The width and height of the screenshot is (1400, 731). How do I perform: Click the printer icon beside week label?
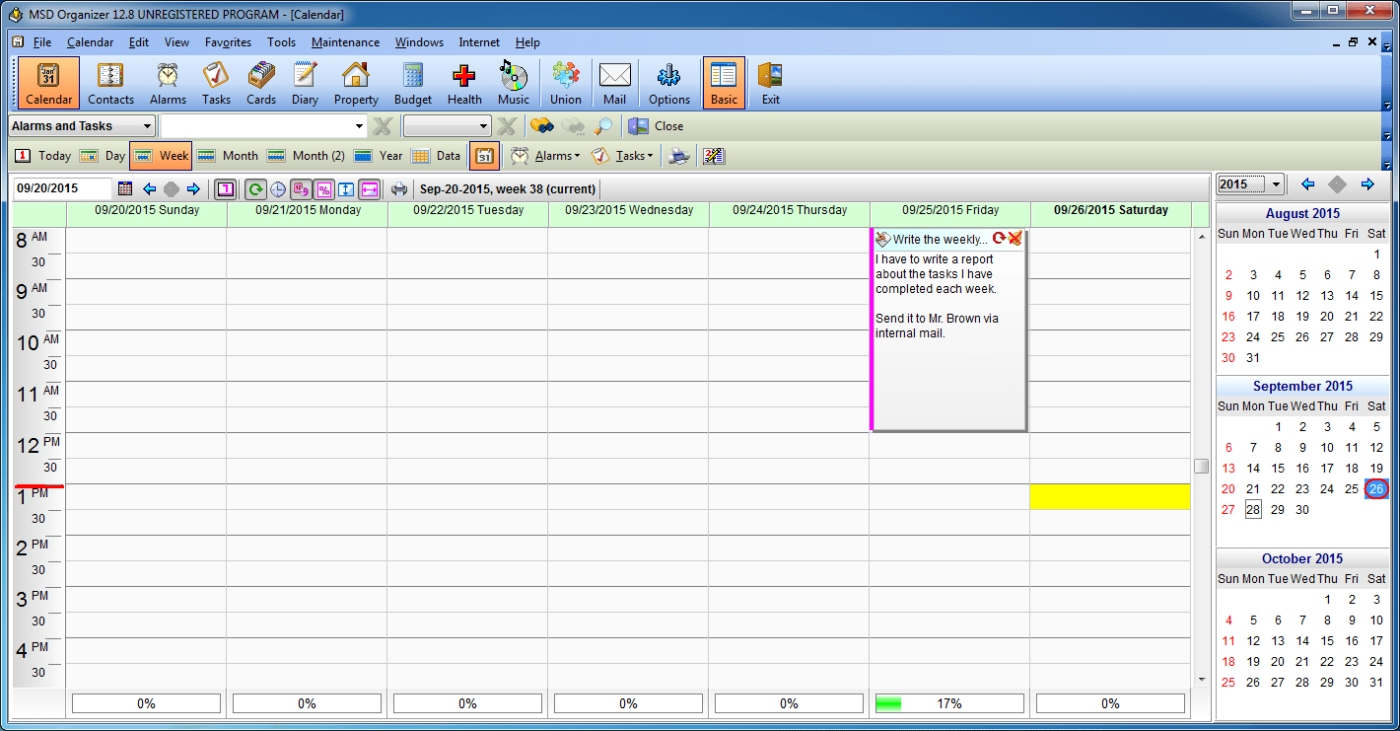point(398,188)
